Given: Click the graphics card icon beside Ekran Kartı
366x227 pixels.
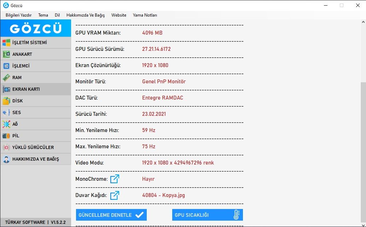Looking at the screenshot, I should pyautogui.click(x=6, y=89).
